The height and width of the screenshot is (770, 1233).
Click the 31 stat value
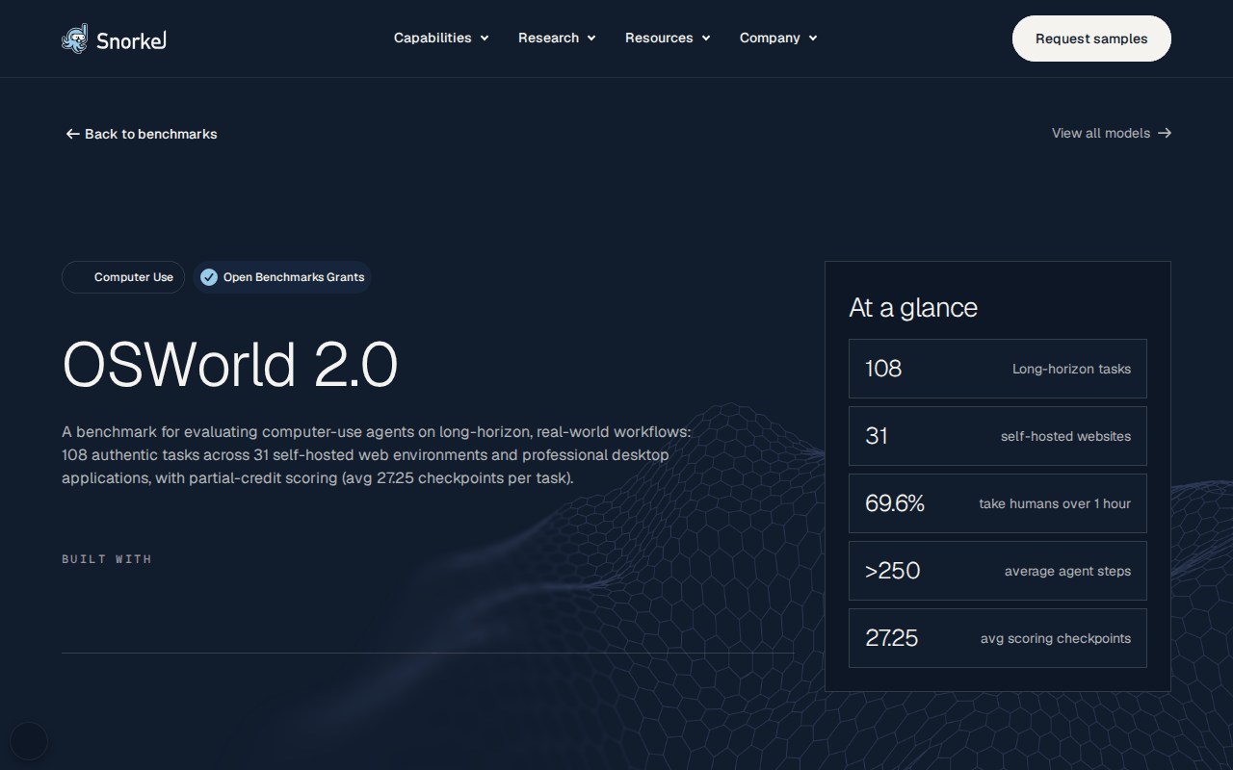pyautogui.click(x=877, y=436)
